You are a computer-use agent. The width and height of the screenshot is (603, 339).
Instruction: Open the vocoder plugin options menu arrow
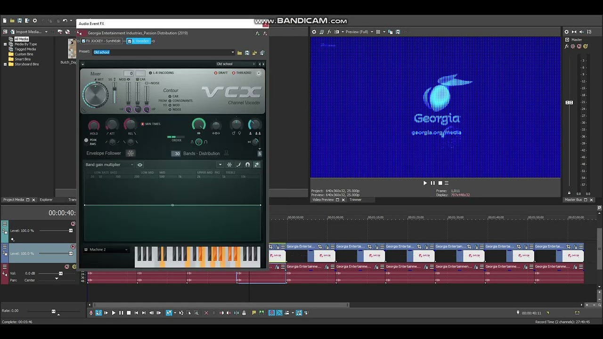[x=83, y=64]
